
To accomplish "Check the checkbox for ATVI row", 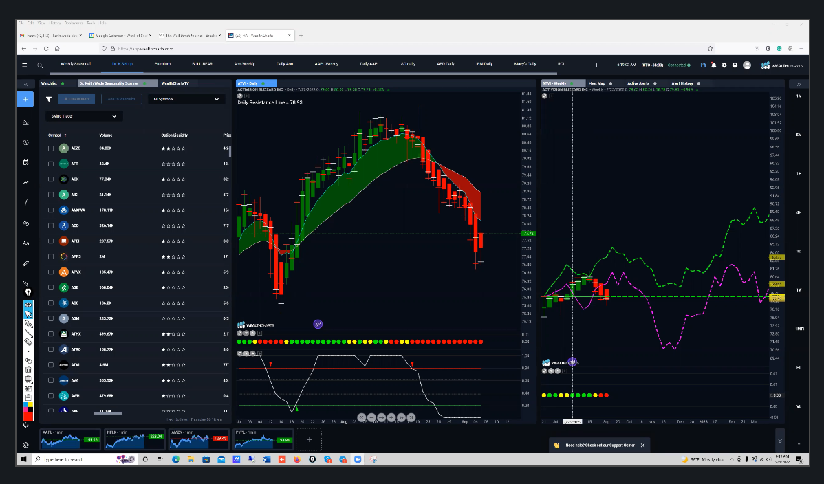I will coord(51,365).
